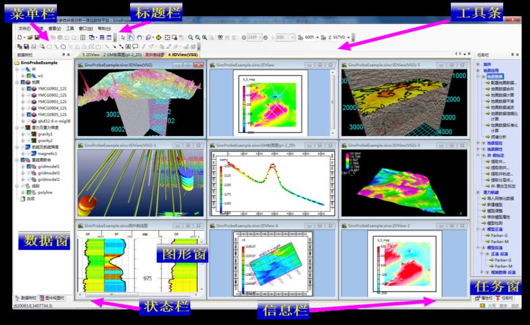Switch to the 5 2DView tab
Screen dimensions: 530x325
pyautogui.click(x=90, y=55)
